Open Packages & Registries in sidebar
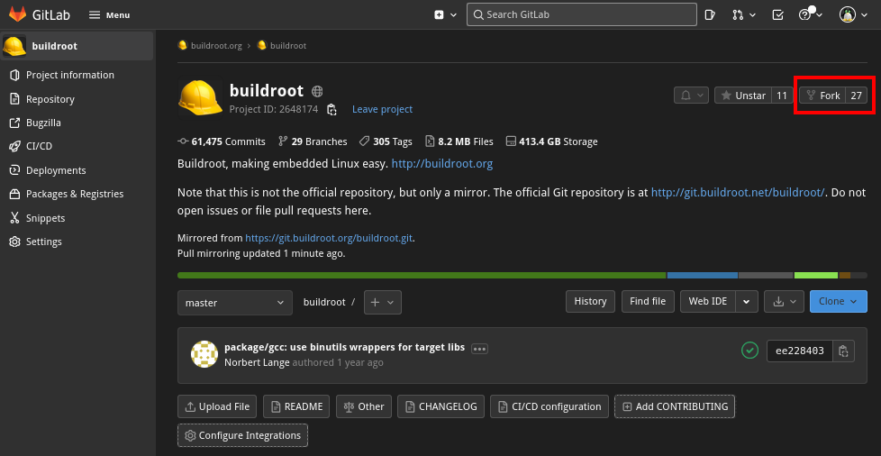 point(77,194)
